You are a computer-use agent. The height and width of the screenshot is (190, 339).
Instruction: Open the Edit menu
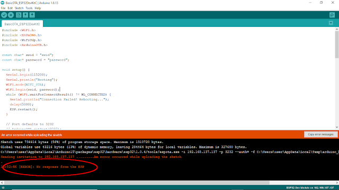(x=10, y=8)
